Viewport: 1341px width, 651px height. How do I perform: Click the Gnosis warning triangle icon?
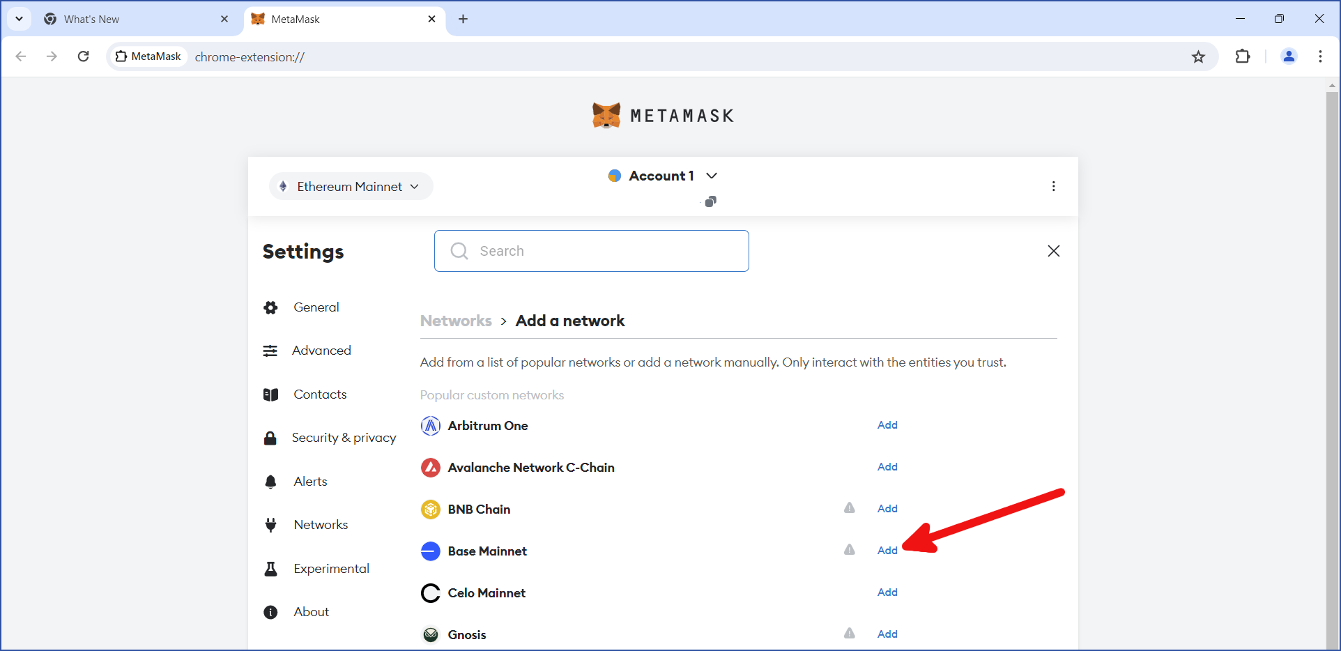click(x=849, y=634)
